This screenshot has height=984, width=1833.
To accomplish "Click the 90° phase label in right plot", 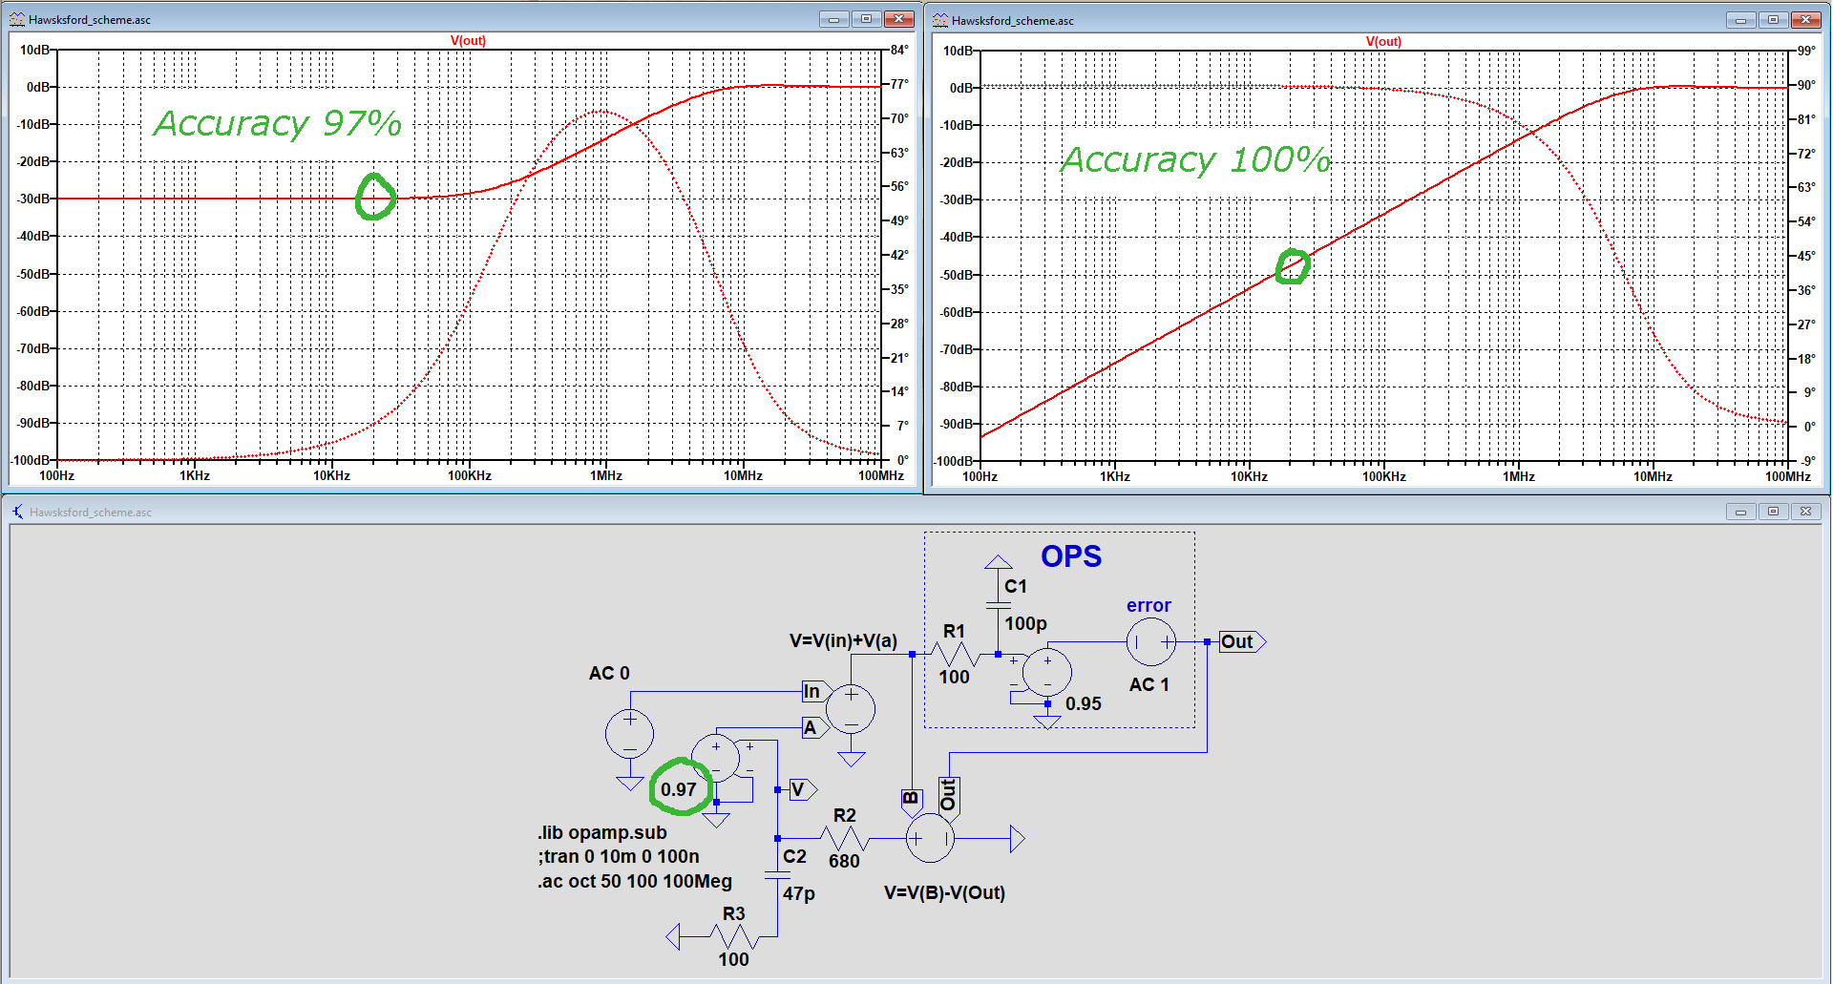I will point(1806,85).
